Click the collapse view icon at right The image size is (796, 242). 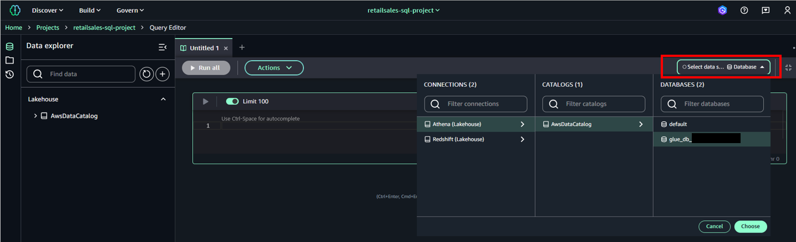pos(788,67)
